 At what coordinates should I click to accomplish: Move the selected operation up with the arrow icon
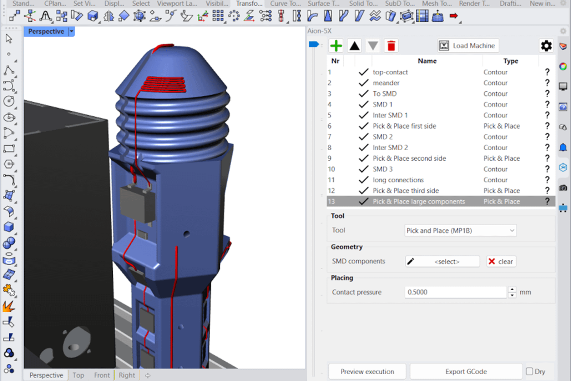(x=354, y=46)
